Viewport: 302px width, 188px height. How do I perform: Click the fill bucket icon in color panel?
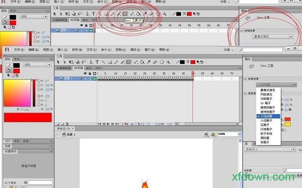[x=8, y=70]
